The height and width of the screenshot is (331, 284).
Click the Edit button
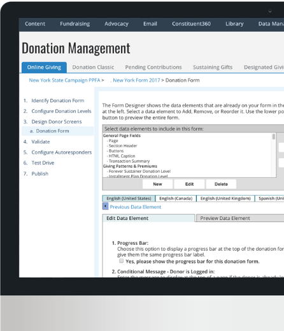pos(189,184)
